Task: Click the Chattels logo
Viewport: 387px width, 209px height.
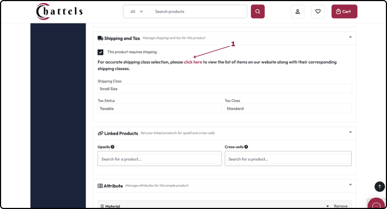Action: pos(59,11)
